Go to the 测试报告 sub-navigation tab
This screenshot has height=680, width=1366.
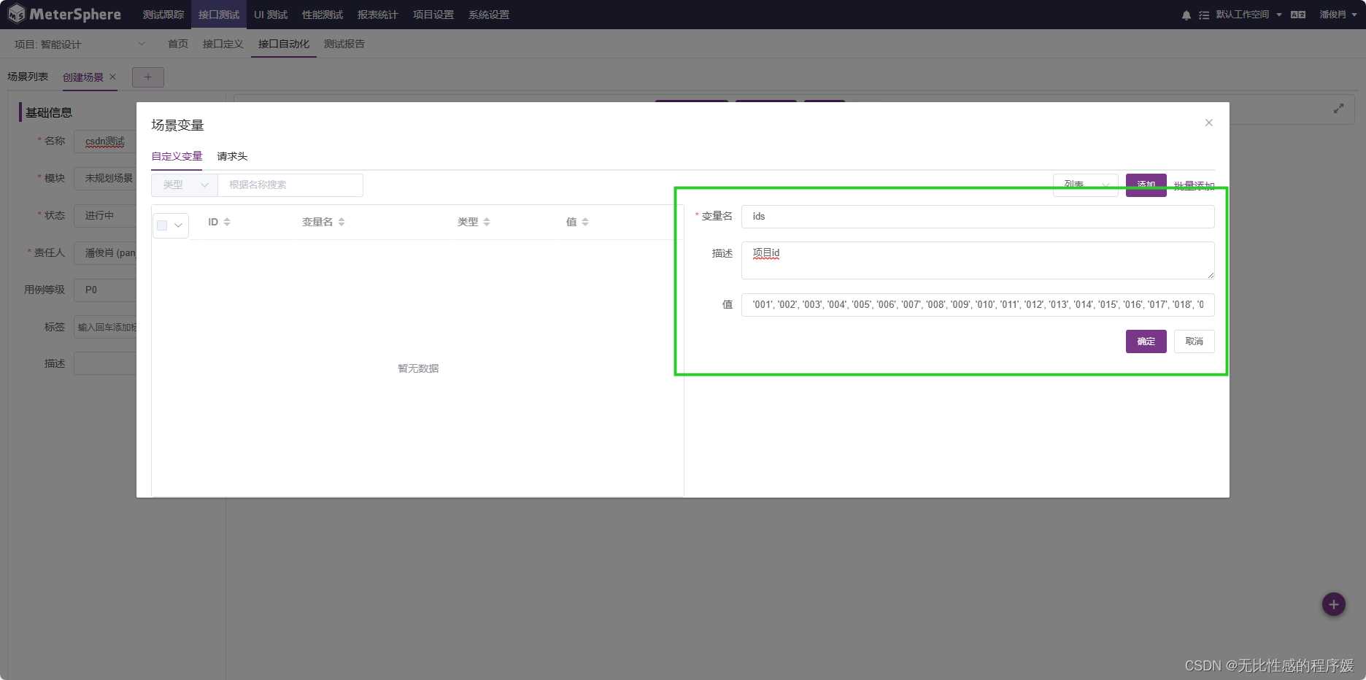coord(344,44)
